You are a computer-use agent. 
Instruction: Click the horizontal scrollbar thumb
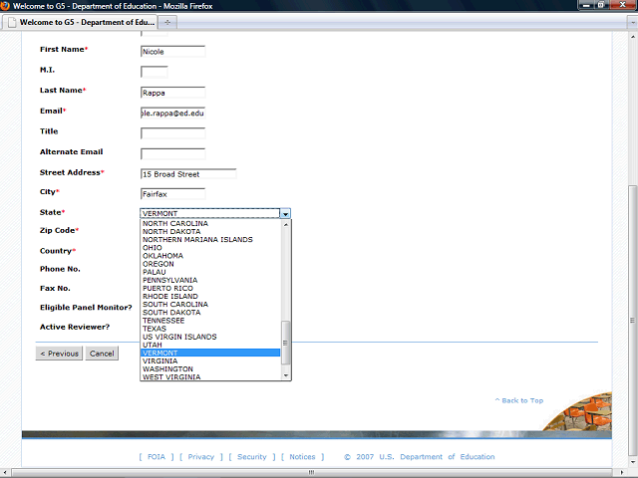point(312,472)
